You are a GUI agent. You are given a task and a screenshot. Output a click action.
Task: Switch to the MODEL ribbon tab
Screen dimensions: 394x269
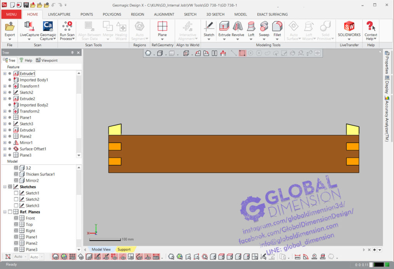(240, 14)
